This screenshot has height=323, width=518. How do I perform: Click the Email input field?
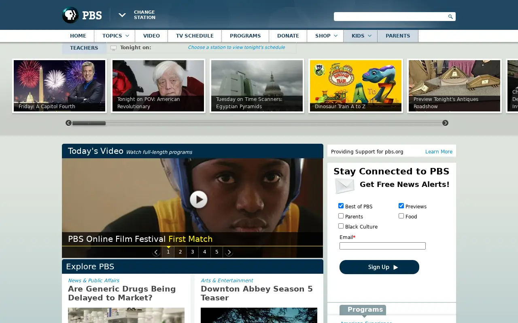[x=382, y=246]
